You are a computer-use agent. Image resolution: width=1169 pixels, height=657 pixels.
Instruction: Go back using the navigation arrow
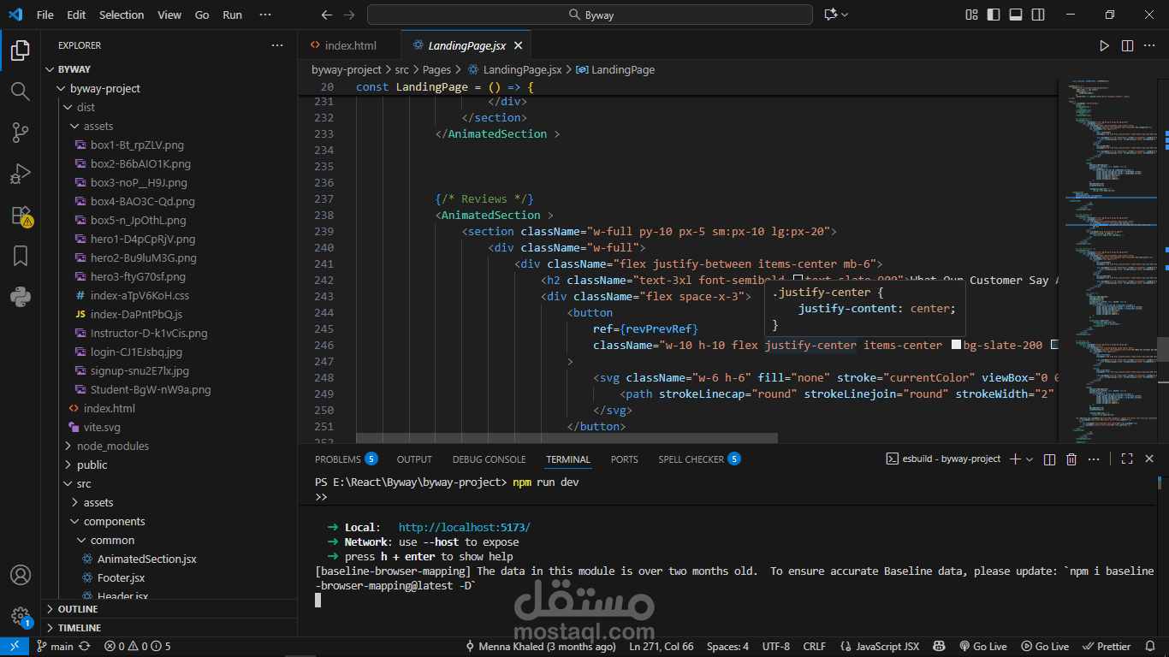pyautogui.click(x=326, y=15)
